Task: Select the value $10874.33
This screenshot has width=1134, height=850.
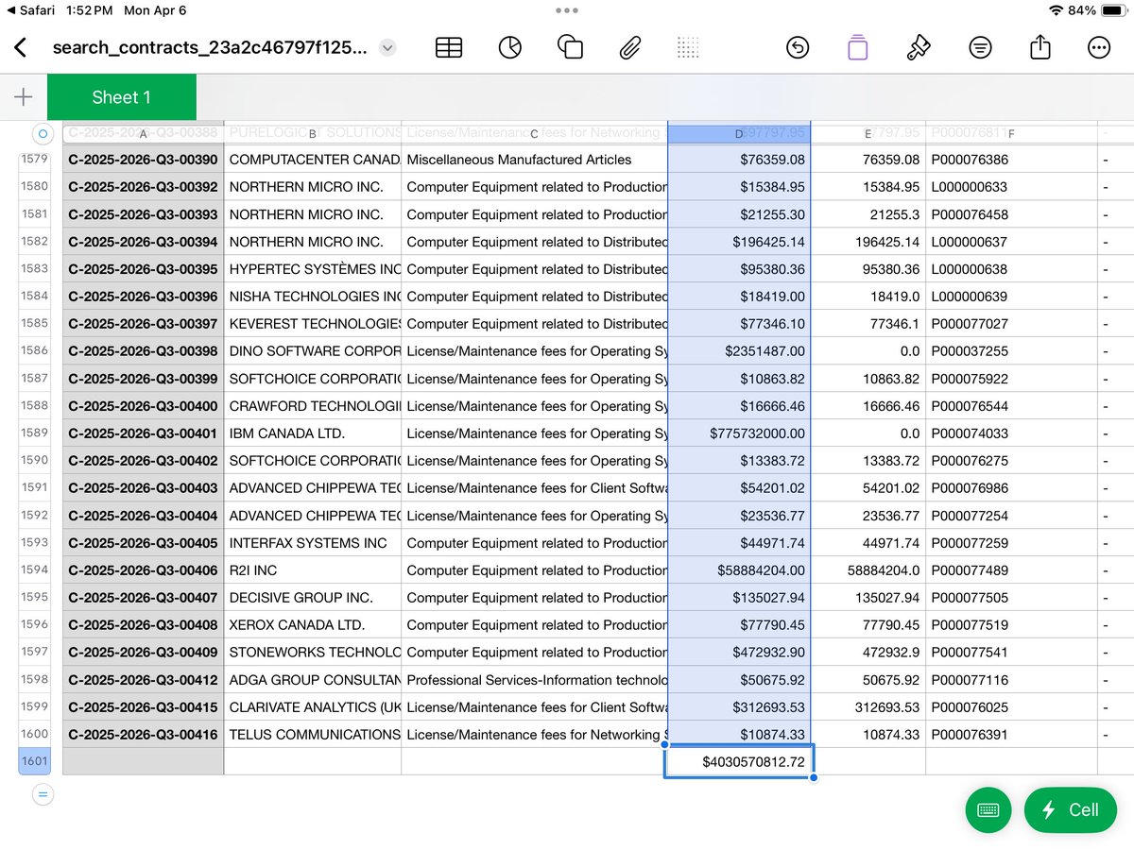Action: (x=739, y=735)
